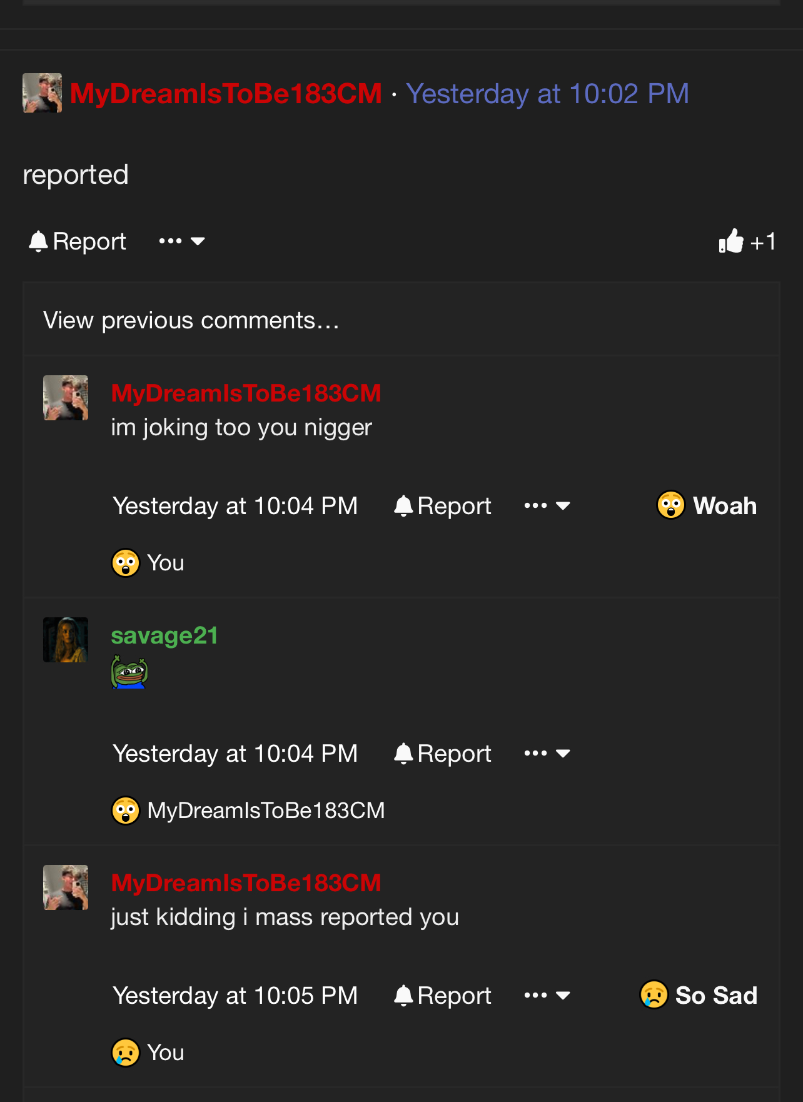803x1102 pixels.
Task: Open more options dropdown on 10:05 PM comment
Action: [x=547, y=996]
